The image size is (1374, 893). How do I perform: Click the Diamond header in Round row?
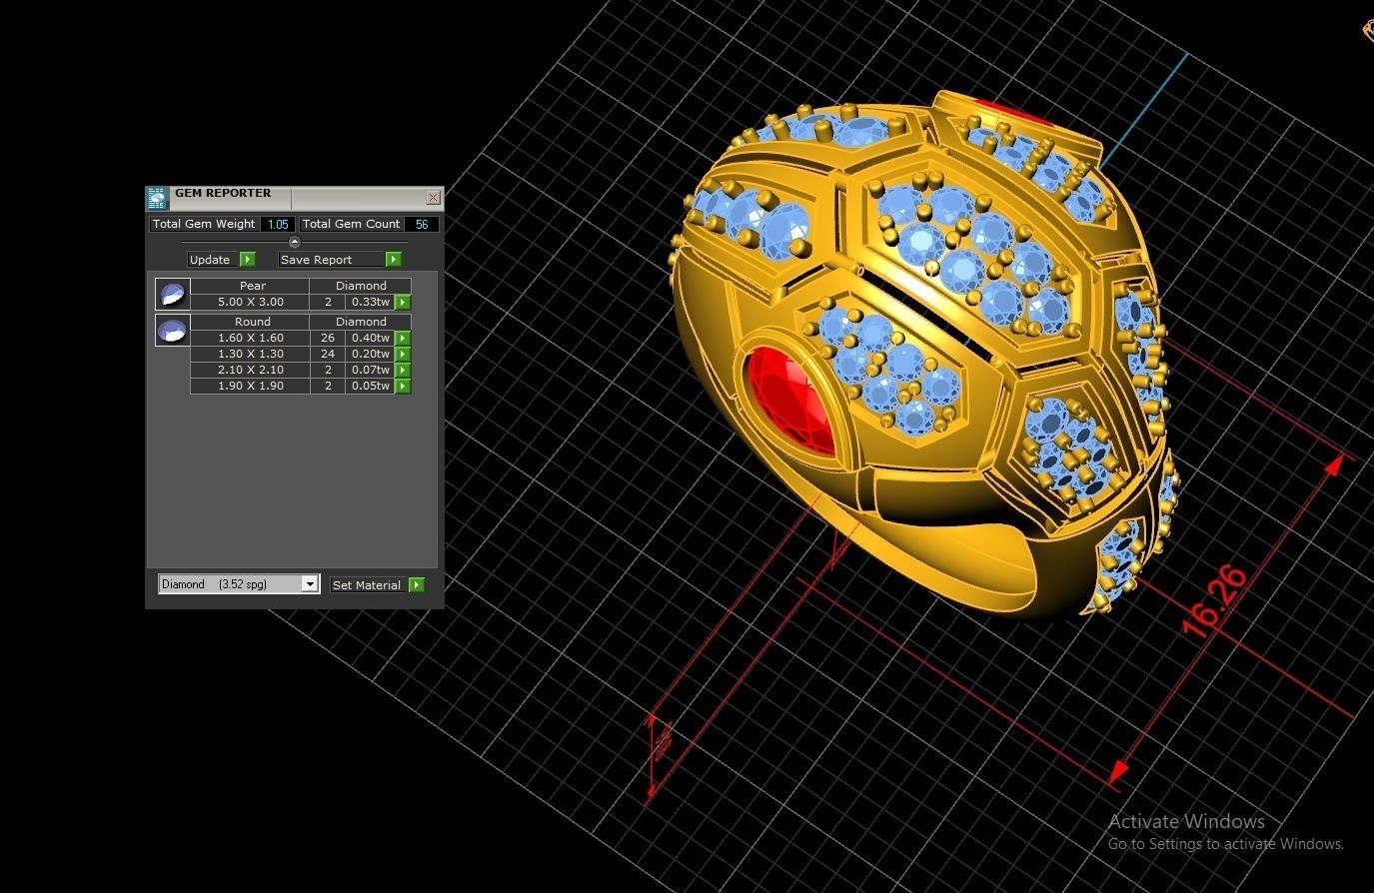pyautogui.click(x=361, y=322)
